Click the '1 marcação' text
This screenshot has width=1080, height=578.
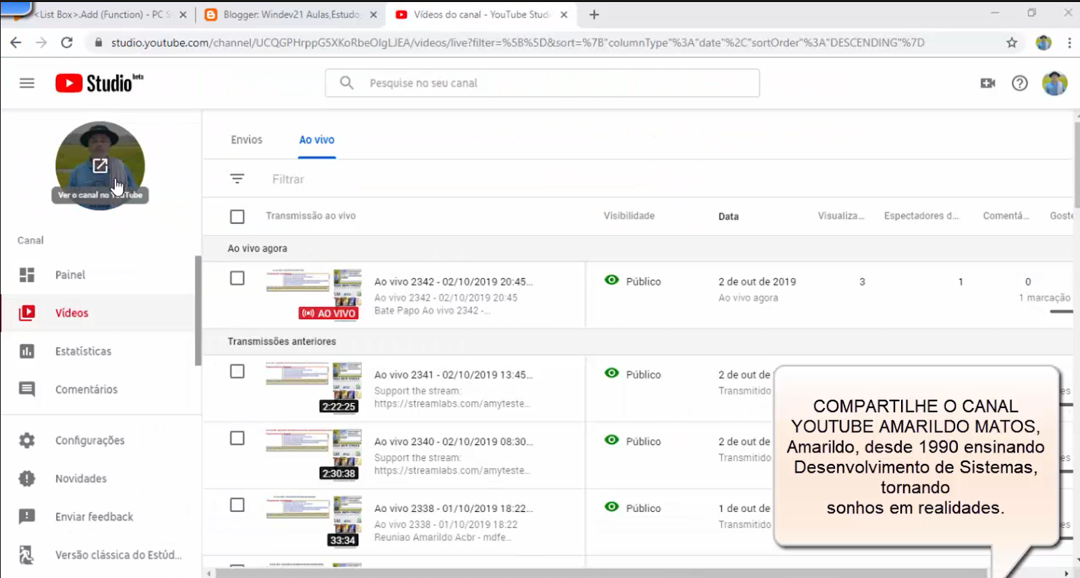click(1044, 297)
